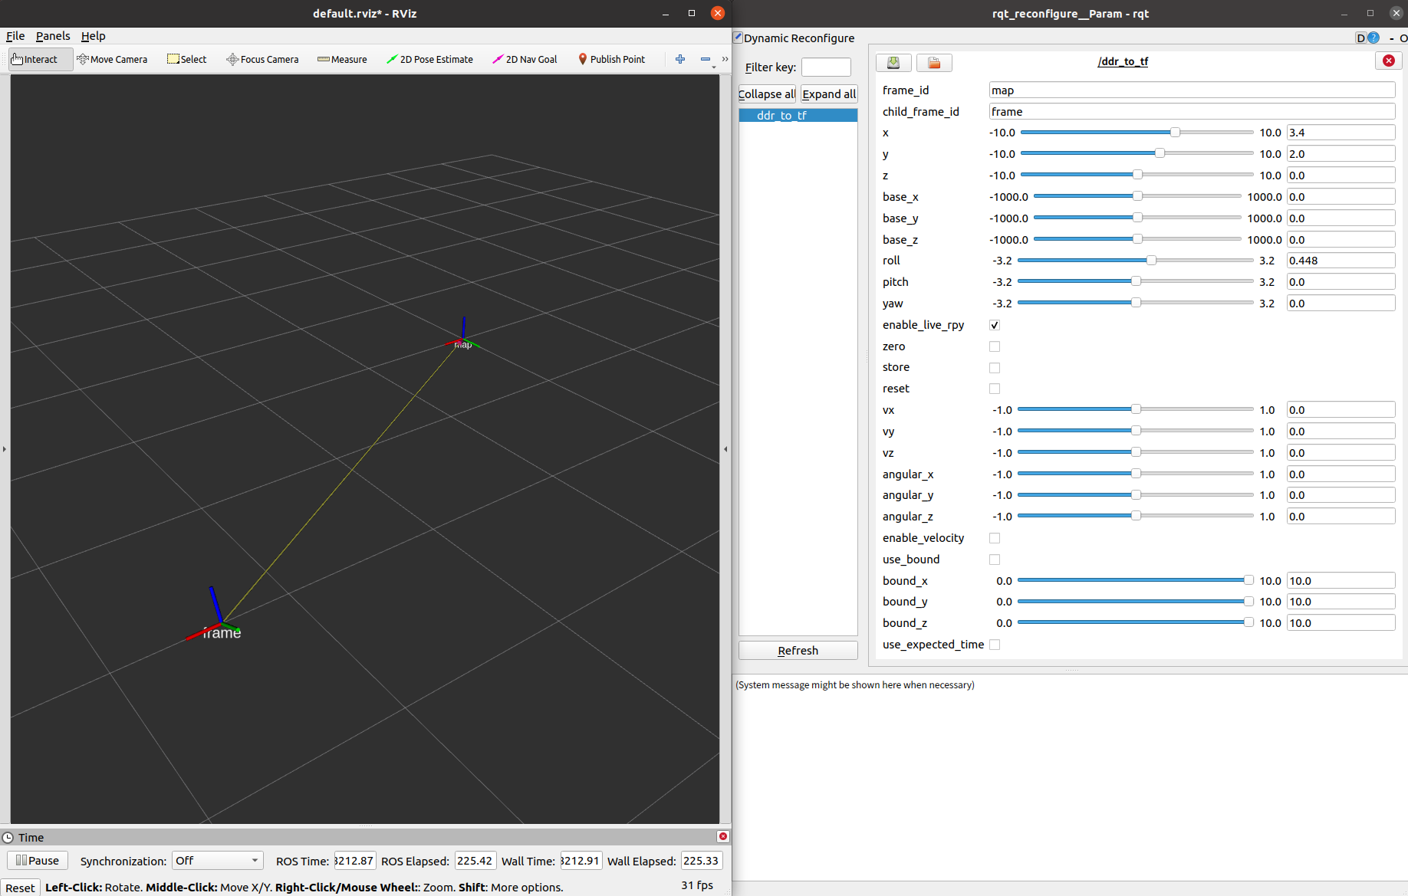Click the Focus Camera tool
Viewport: 1408px width, 896px height.
pos(262,59)
